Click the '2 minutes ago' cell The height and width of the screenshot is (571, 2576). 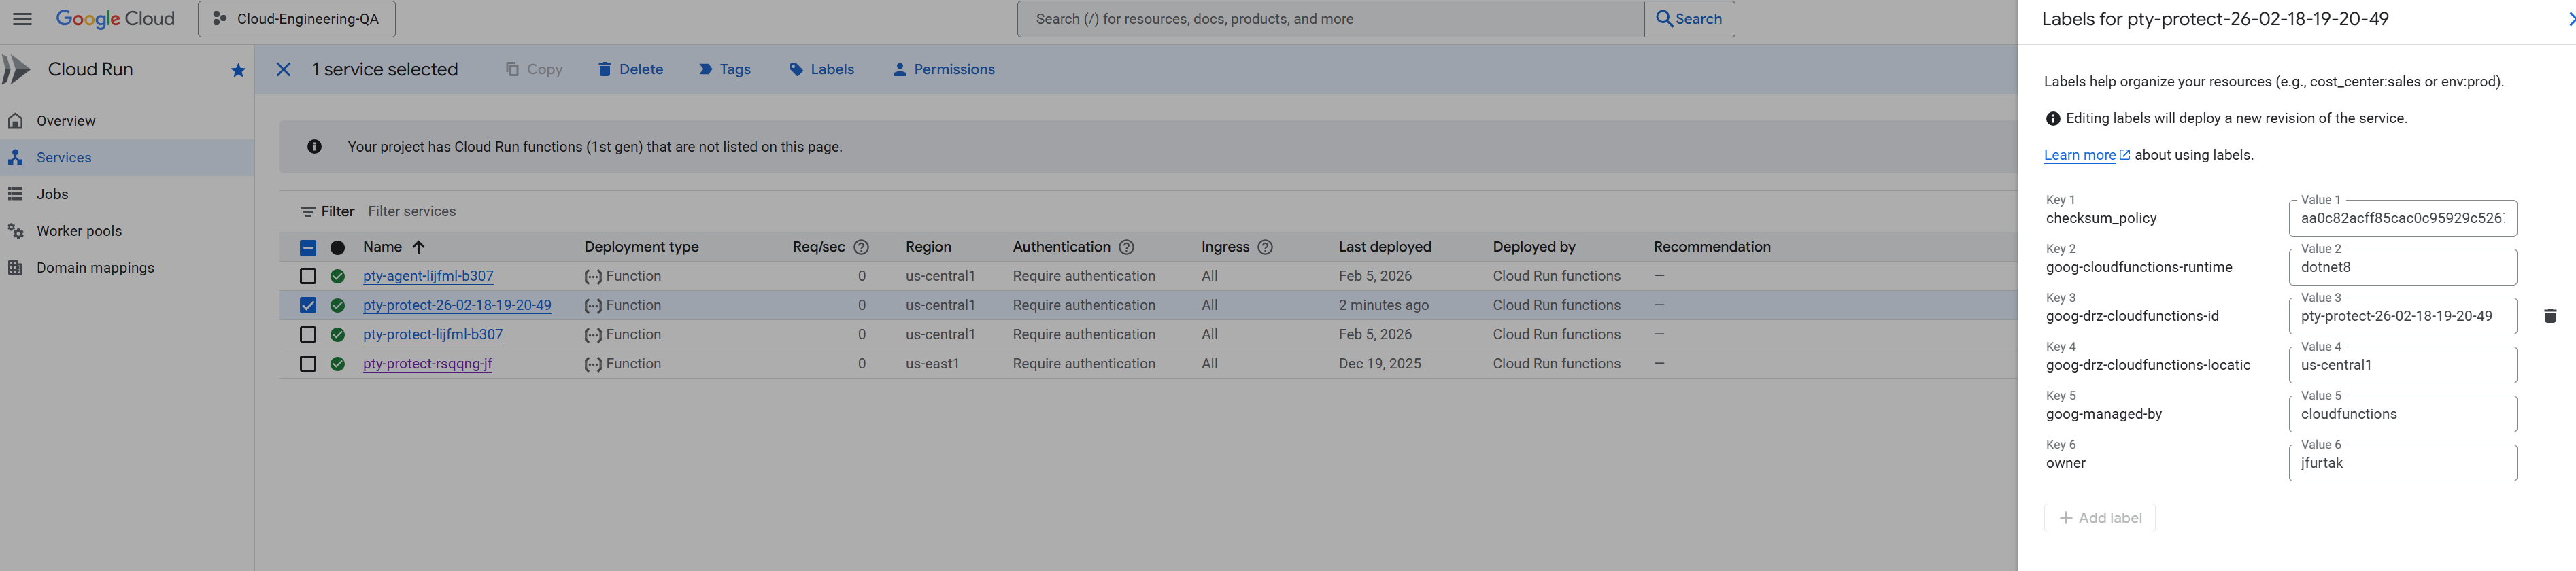point(1384,306)
